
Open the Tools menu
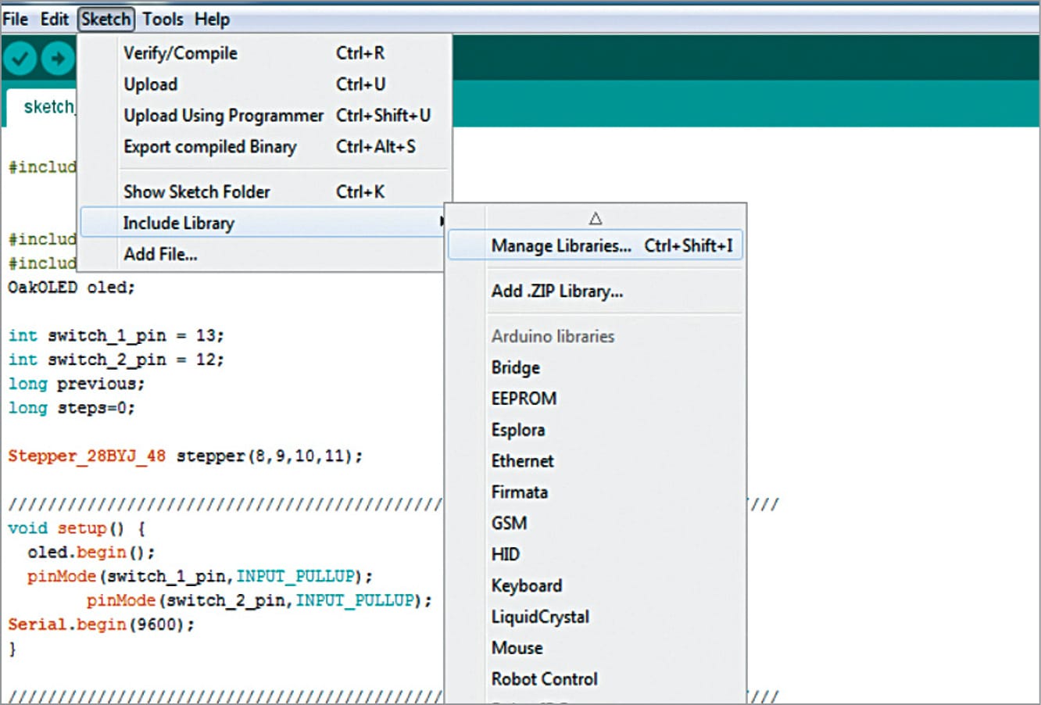[x=163, y=19]
